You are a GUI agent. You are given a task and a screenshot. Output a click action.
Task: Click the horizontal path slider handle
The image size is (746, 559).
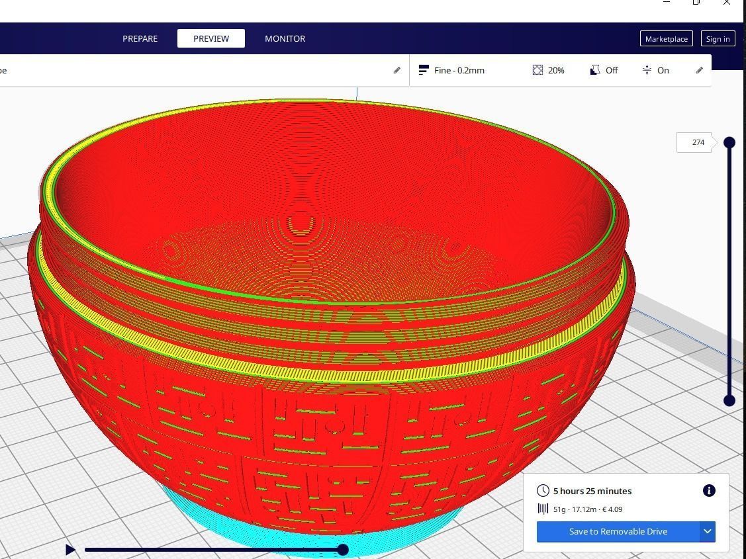click(x=343, y=550)
